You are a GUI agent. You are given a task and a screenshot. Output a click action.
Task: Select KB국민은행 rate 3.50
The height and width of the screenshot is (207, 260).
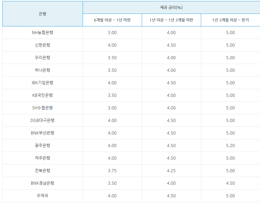112,96
